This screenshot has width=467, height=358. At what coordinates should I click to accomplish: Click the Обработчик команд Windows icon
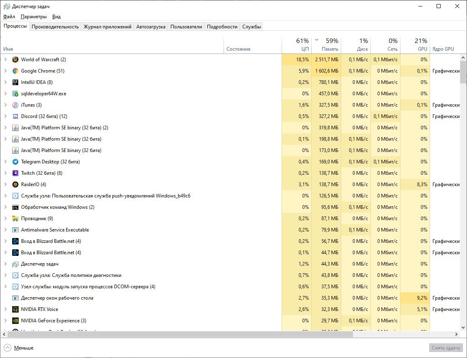tap(15, 207)
